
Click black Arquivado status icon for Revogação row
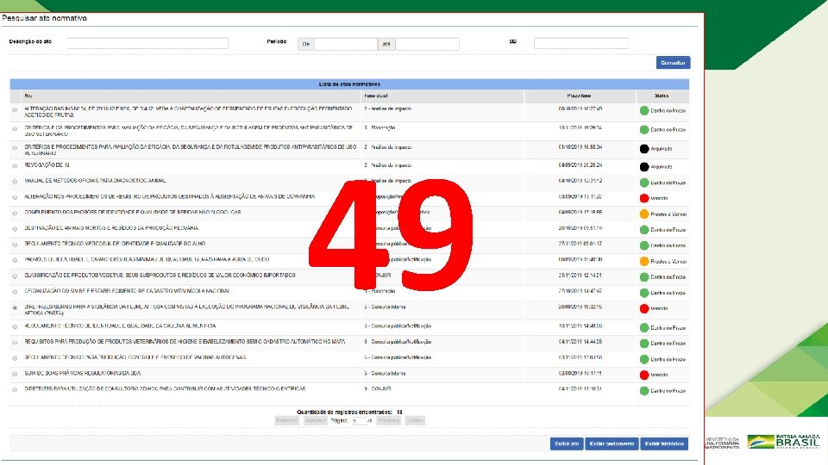(644, 166)
